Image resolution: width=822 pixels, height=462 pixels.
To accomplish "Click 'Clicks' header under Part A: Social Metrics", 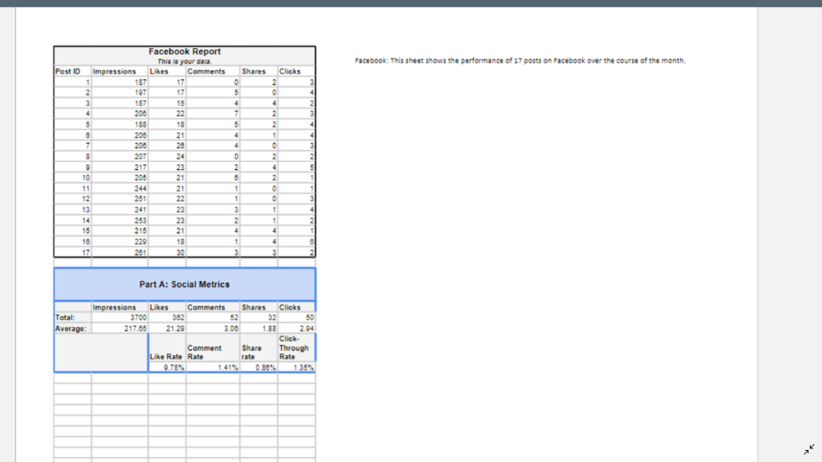I will pos(290,307).
